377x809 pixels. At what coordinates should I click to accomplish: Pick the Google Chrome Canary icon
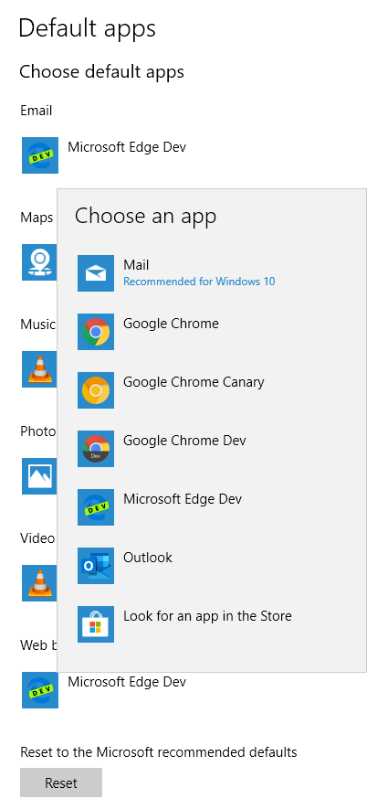[96, 390]
